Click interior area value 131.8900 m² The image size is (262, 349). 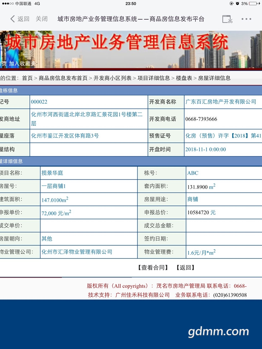click(201, 186)
